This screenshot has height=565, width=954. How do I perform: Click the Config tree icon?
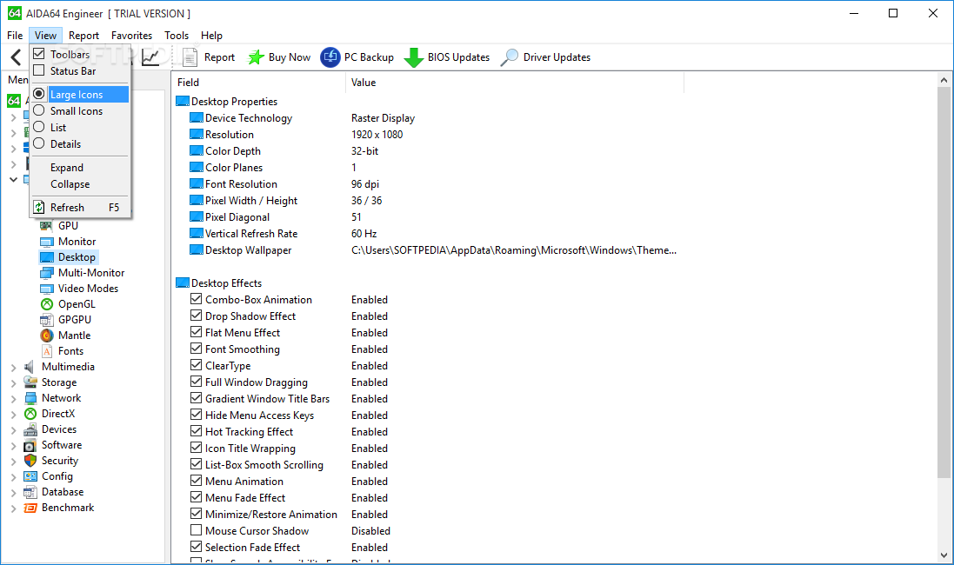point(30,476)
